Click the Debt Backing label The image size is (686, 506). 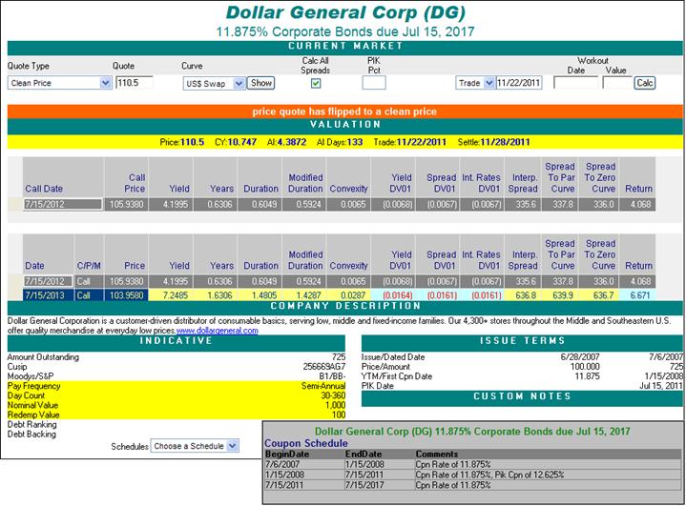pos(31,435)
